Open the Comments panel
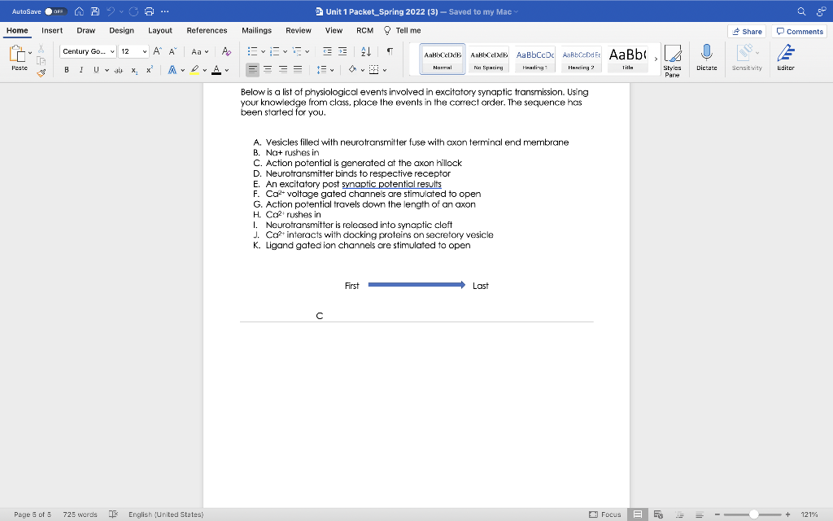 (798, 30)
